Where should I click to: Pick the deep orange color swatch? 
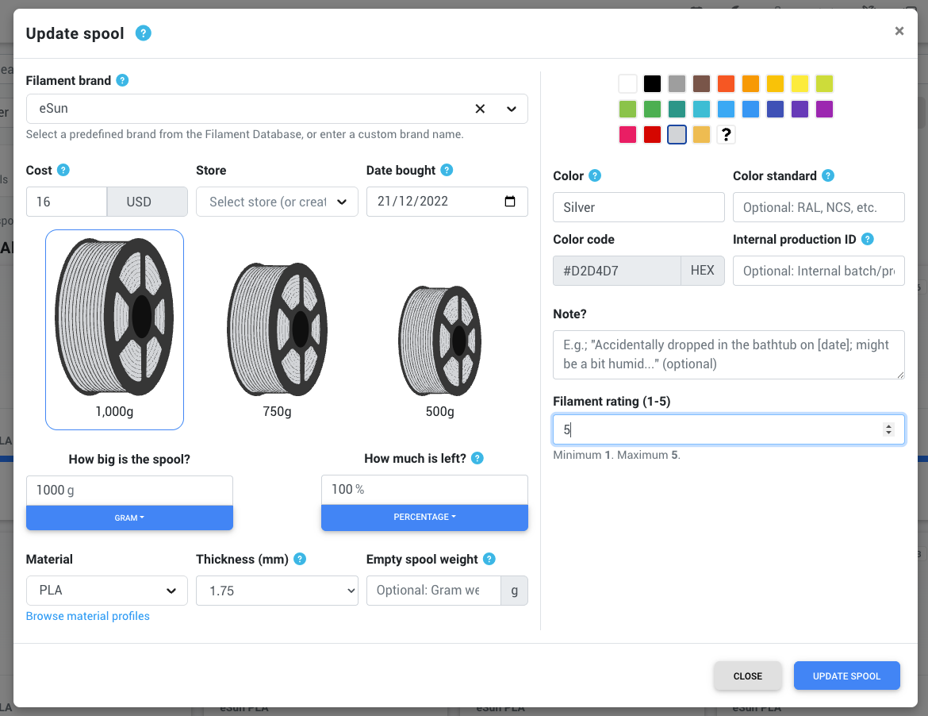click(727, 83)
